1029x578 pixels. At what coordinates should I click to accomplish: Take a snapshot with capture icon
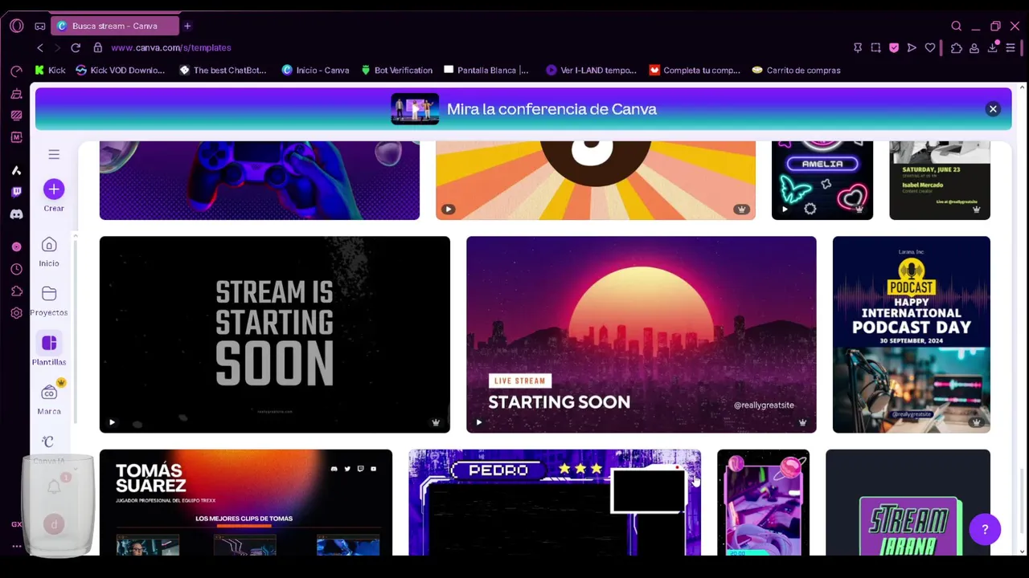[x=875, y=47]
